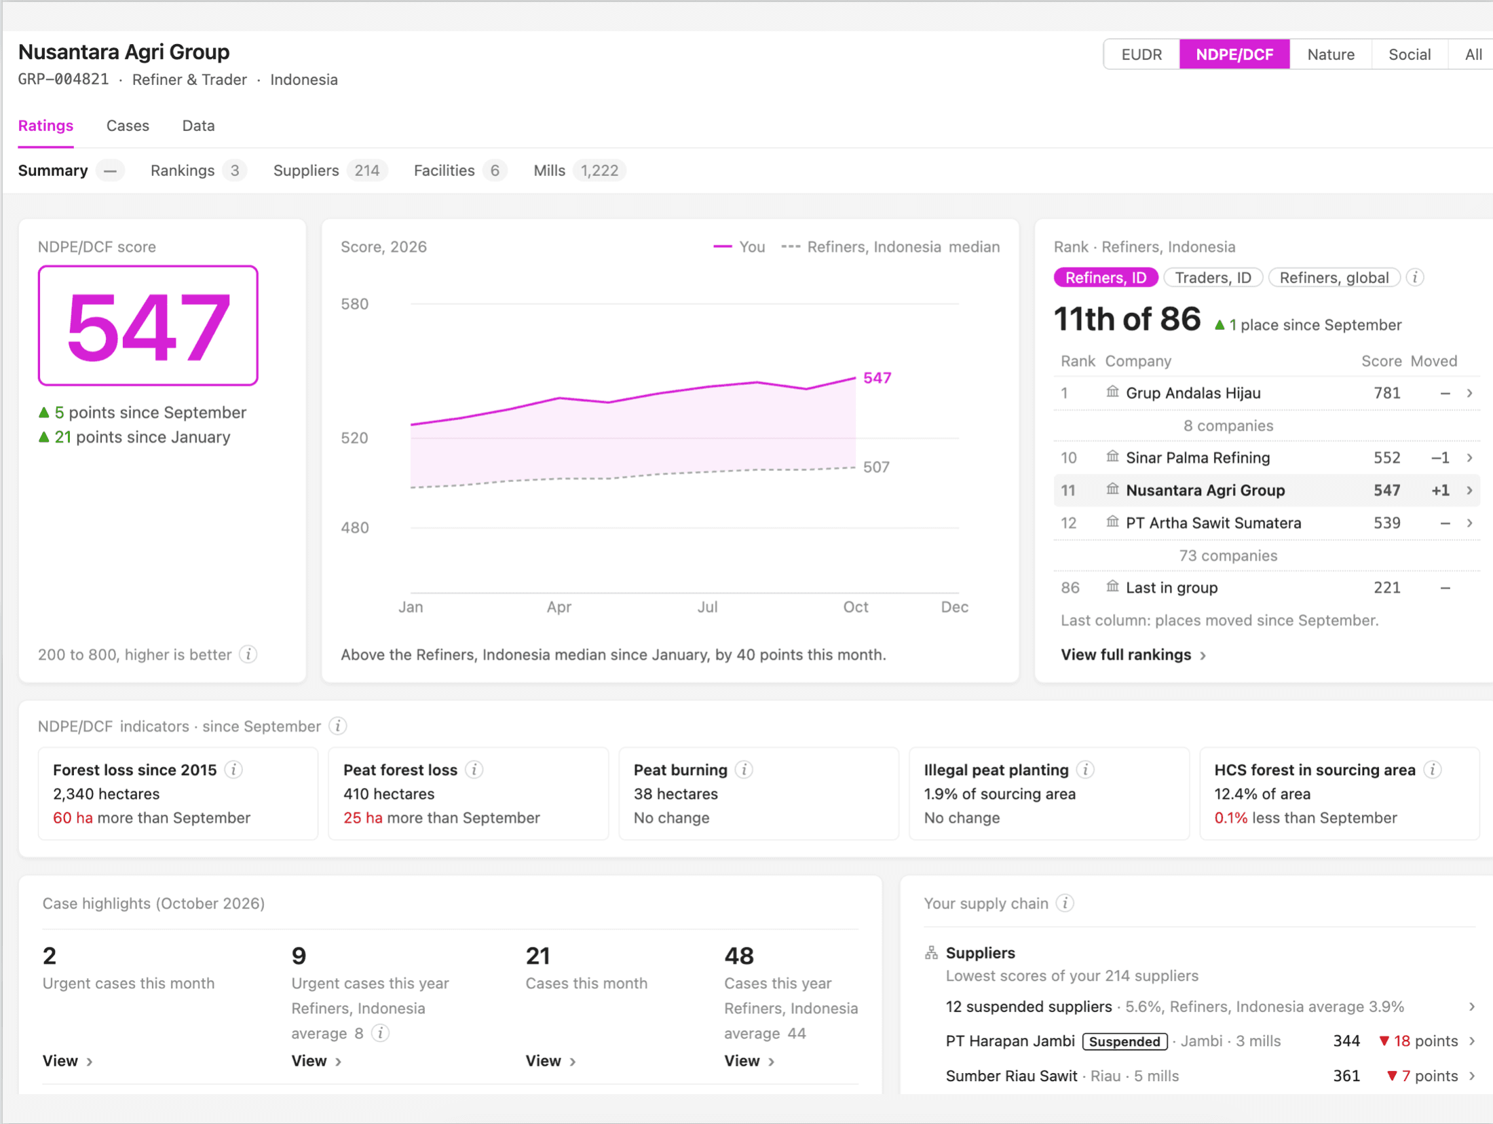The width and height of the screenshot is (1493, 1124).
Task: Click 547 endpoint label on score chart
Action: 877,378
